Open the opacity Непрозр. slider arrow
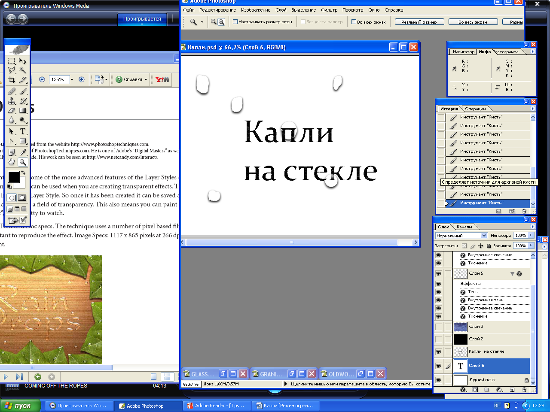The height and width of the screenshot is (412, 550). click(x=531, y=235)
